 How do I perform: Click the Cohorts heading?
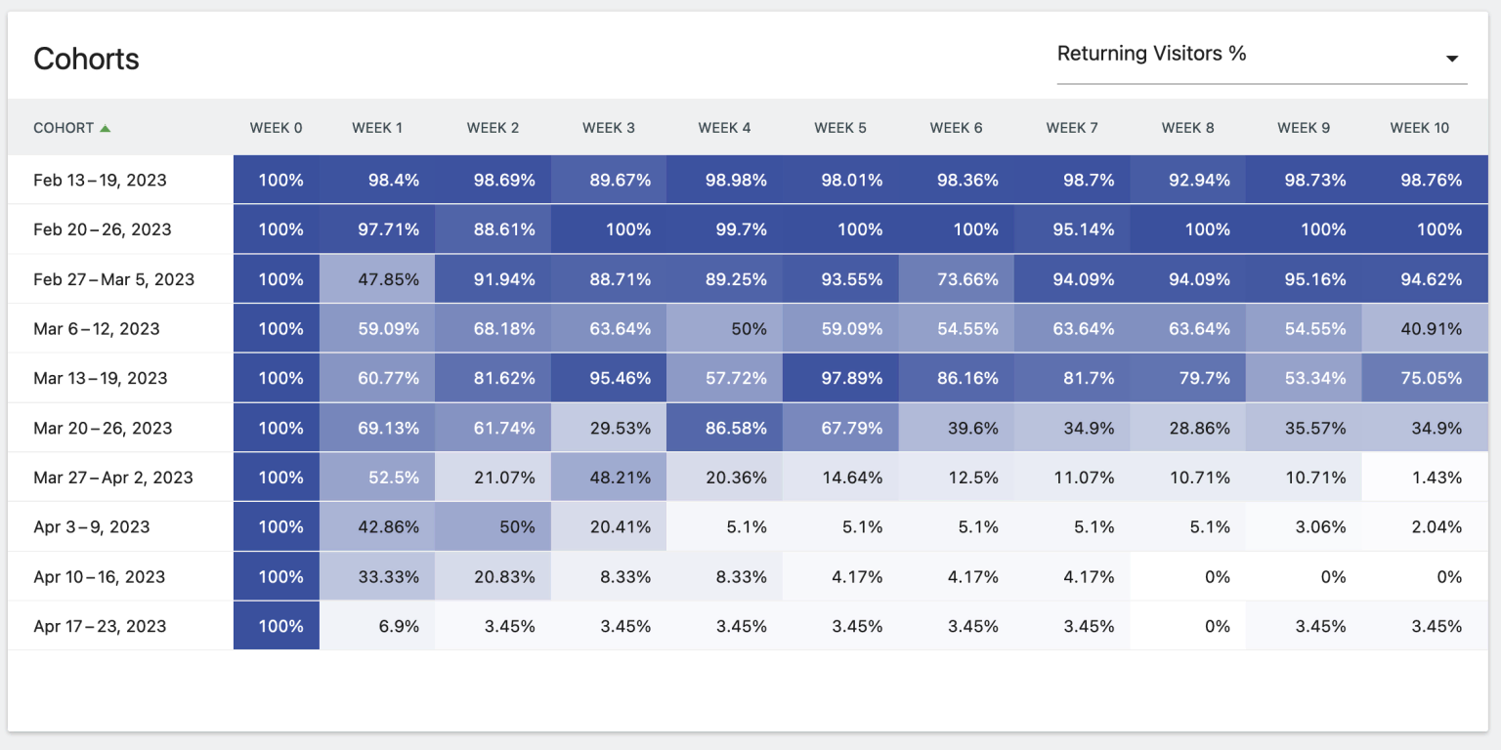(86, 60)
